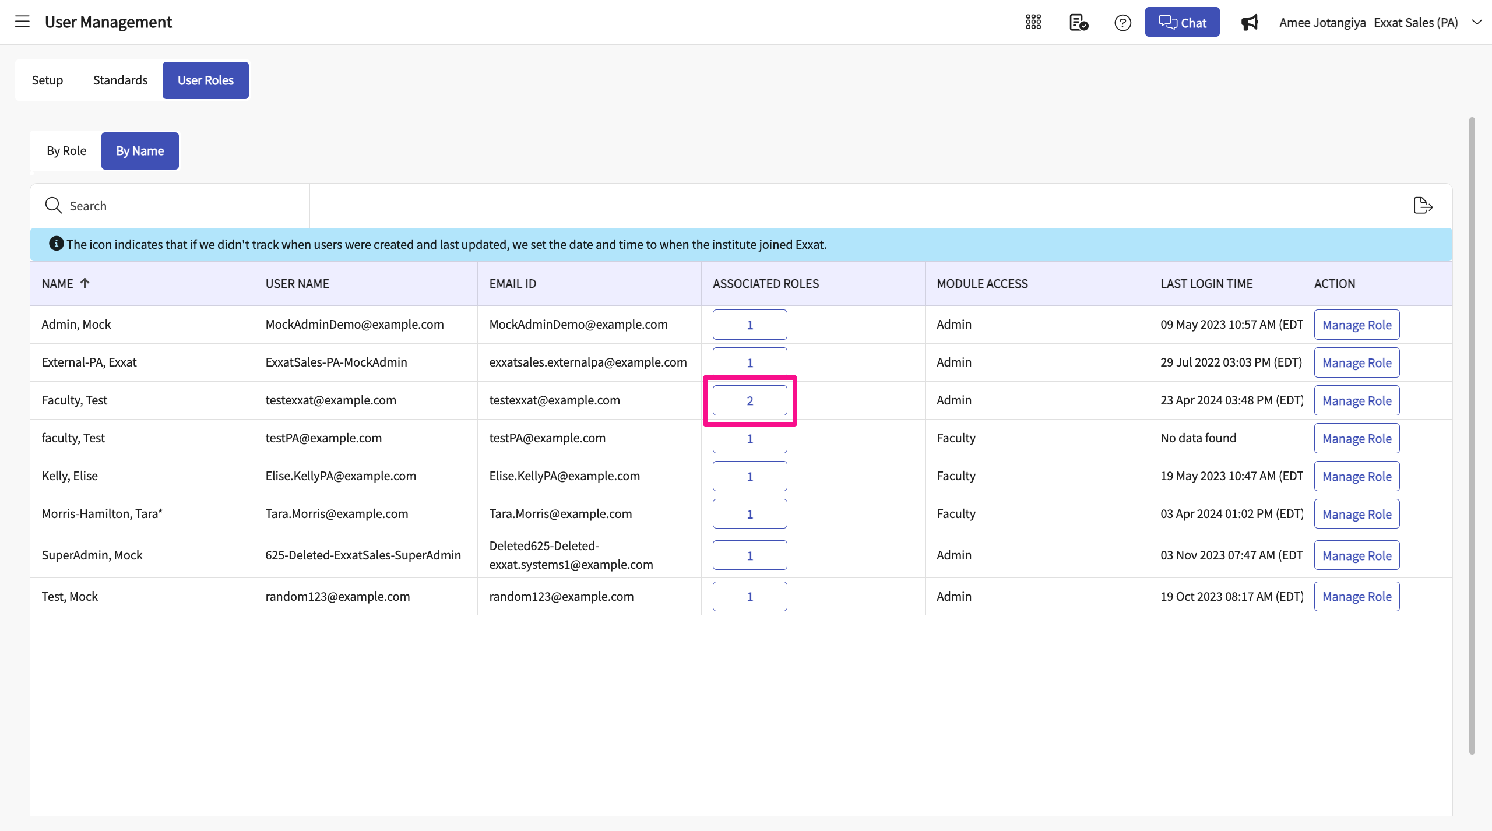Click the checklist document icon in header

[1078, 22]
